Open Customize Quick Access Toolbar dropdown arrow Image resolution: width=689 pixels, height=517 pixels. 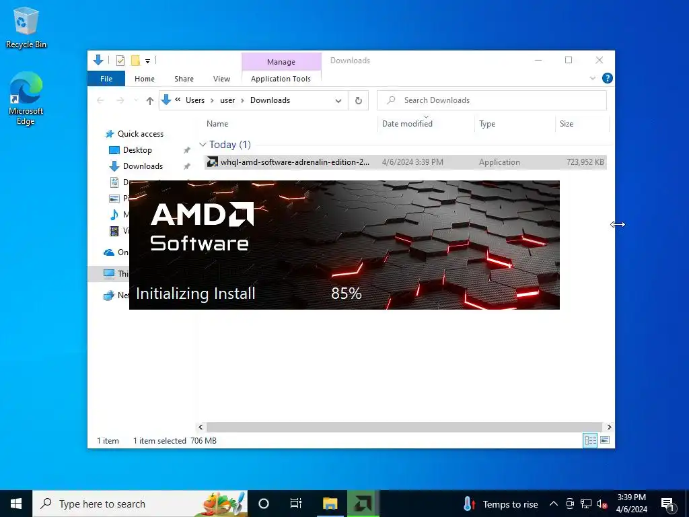147,61
